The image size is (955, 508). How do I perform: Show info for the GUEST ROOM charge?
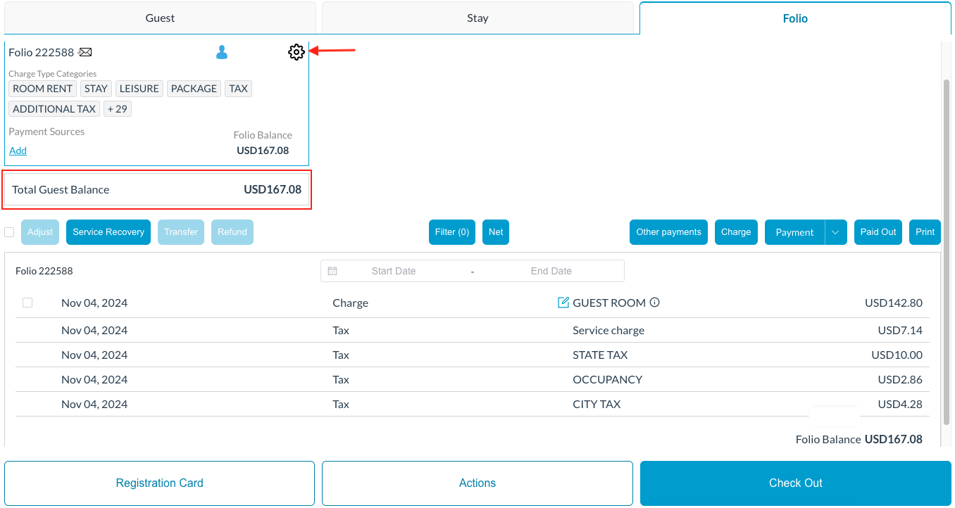pos(655,303)
